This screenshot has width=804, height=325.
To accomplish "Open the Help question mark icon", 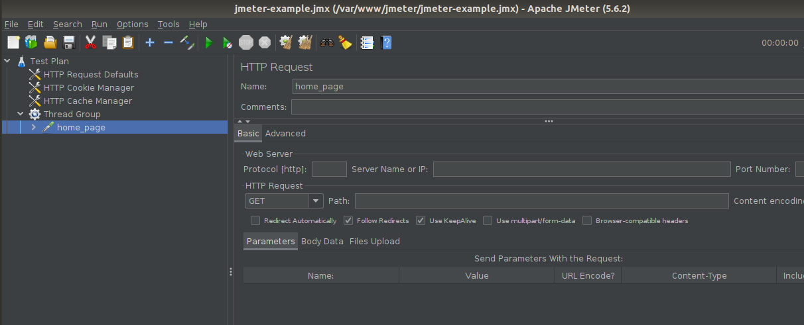I will coord(386,42).
